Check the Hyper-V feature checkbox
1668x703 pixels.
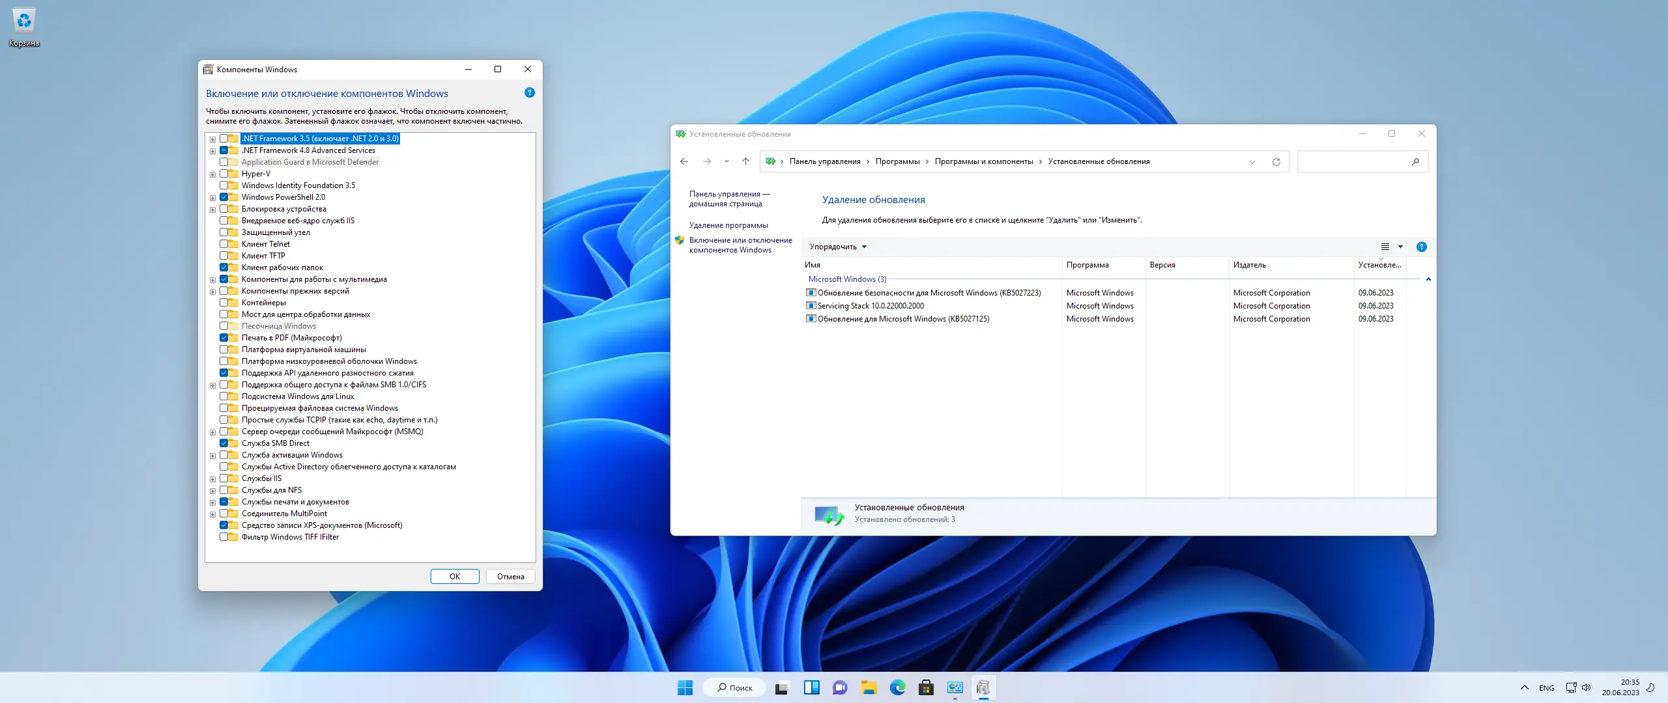tap(223, 174)
